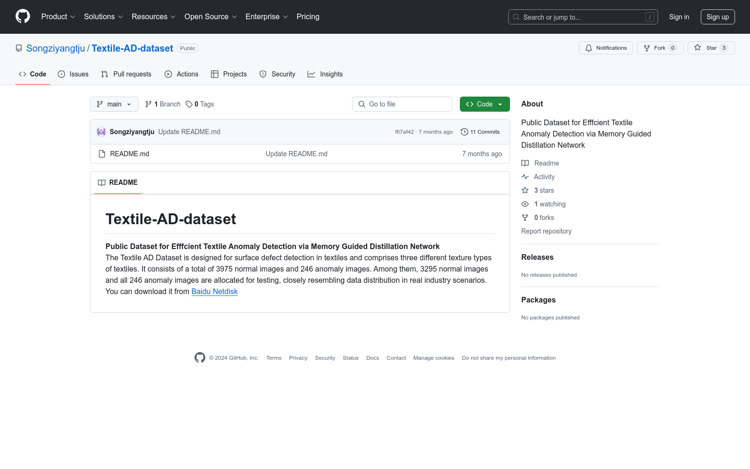
Task: Click the Security link in the footer
Action: tap(325, 358)
